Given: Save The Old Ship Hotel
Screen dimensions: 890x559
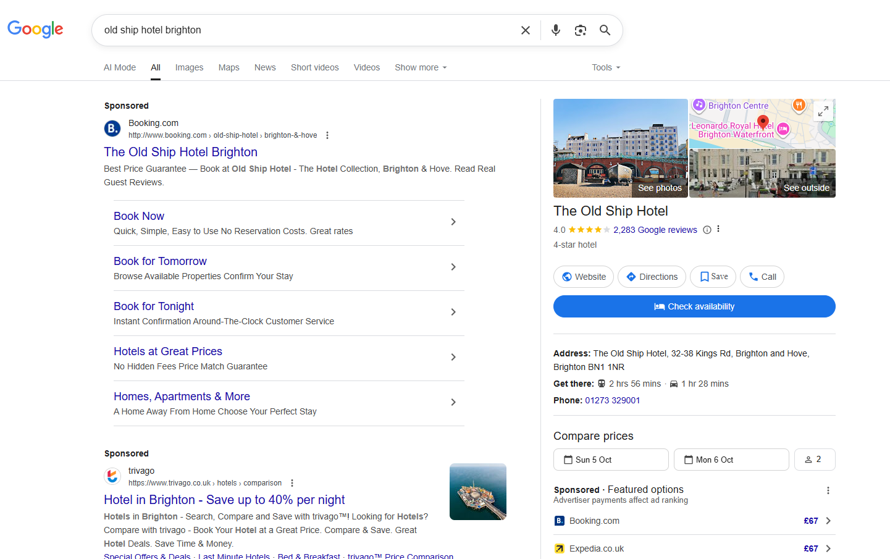Looking at the screenshot, I should tap(713, 277).
